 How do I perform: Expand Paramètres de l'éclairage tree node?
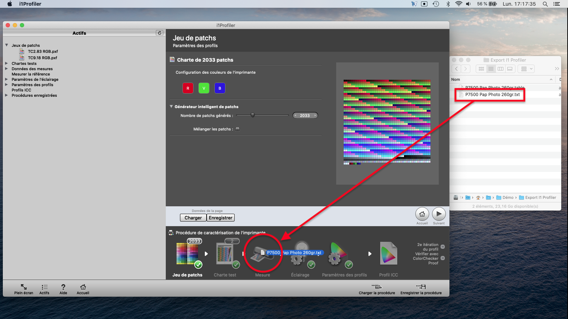(6, 79)
